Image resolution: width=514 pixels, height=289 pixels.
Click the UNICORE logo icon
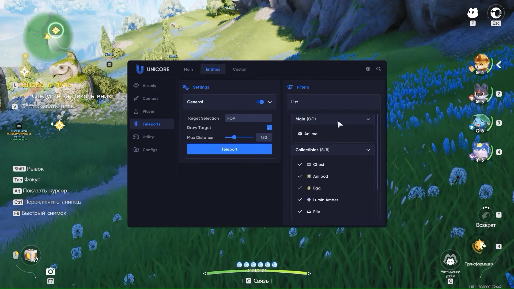click(x=140, y=69)
